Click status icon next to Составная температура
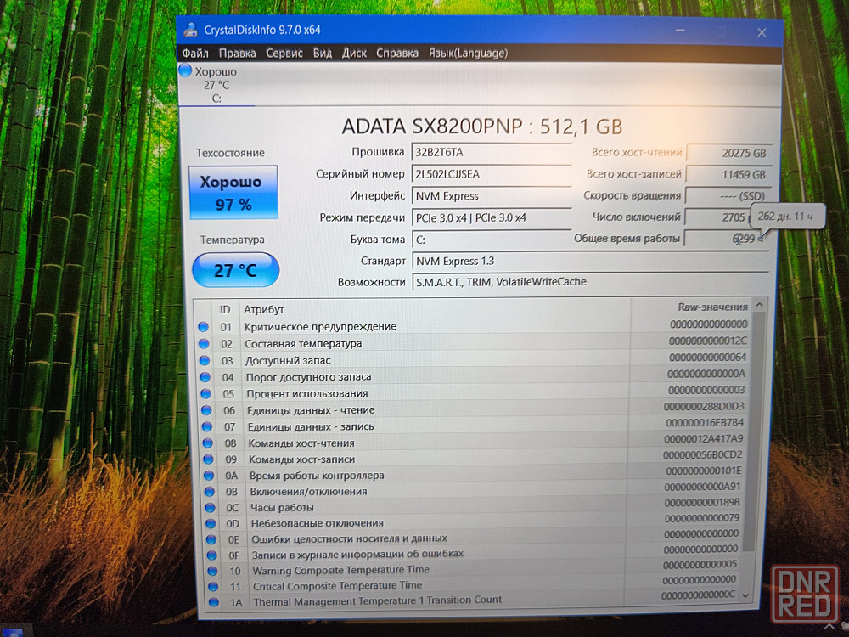 [203, 343]
